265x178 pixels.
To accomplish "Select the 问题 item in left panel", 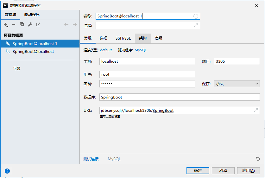I will tap(16, 68).
